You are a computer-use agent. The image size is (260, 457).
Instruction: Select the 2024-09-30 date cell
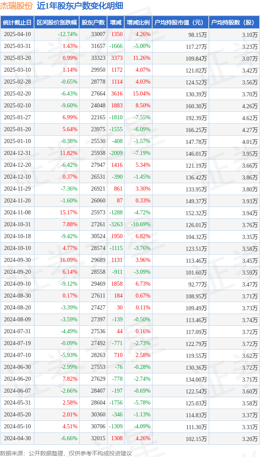(17, 260)
